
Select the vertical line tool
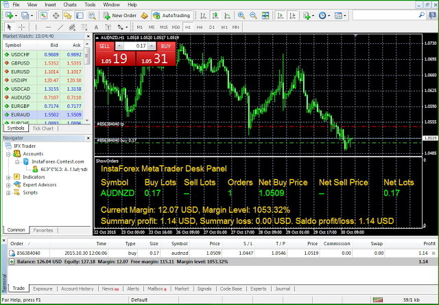coord(36,27)
